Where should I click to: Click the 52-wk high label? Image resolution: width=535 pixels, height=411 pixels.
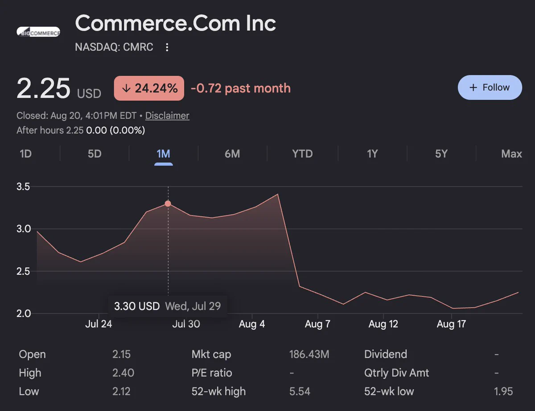218,392
